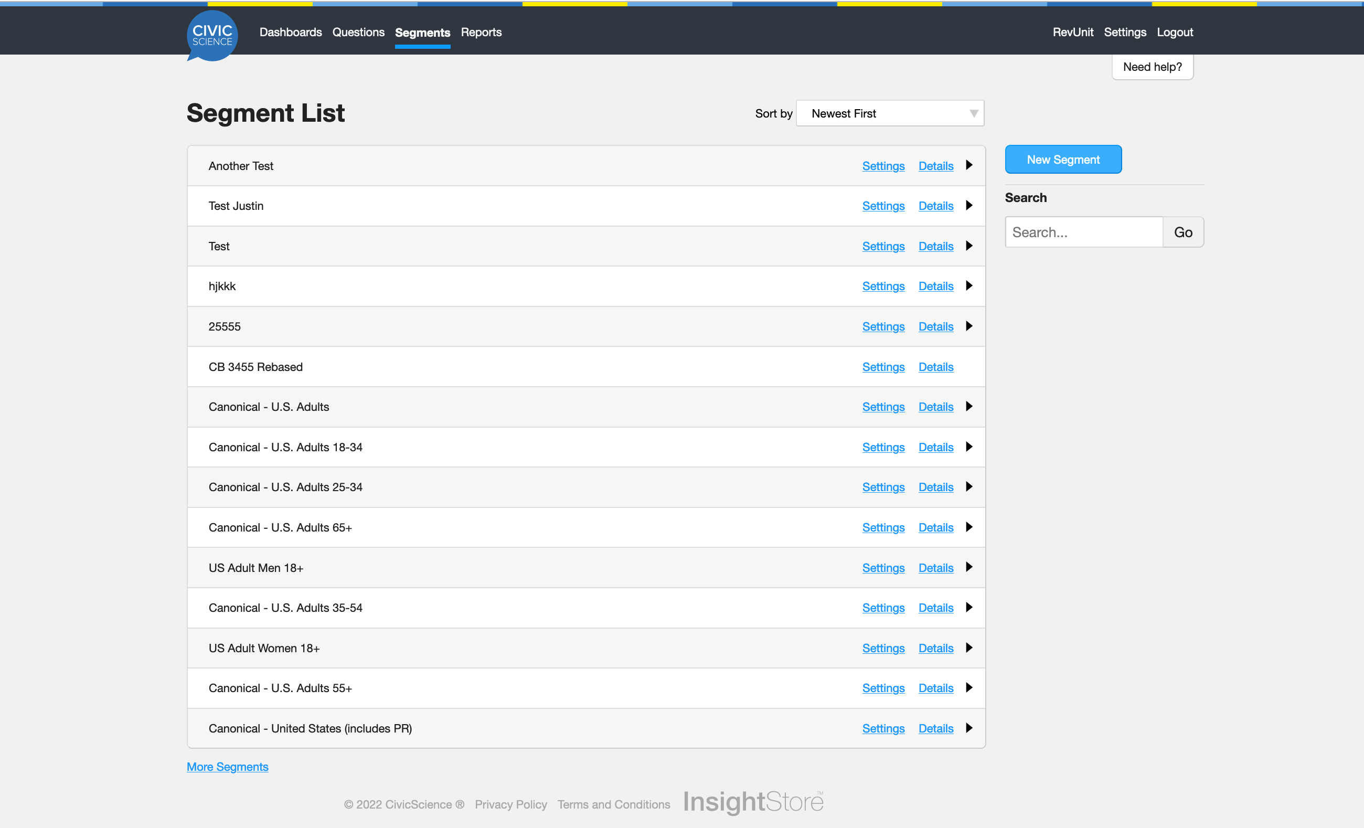Expand US Adult Men 18+ arrow
1364x828 pixels.
click(x=969, y=567)
